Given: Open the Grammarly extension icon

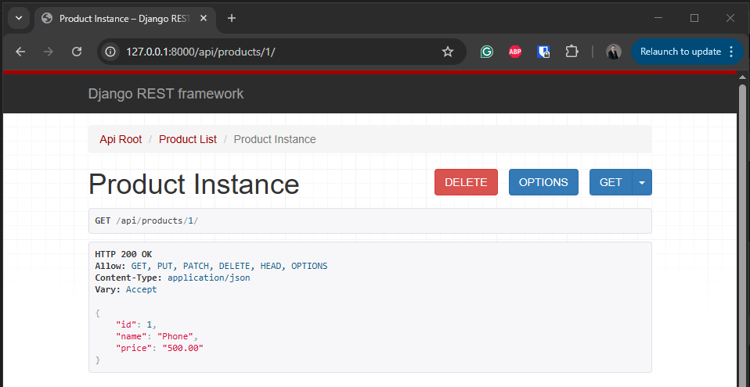Looking at the screenshot, I should (487, 52).
